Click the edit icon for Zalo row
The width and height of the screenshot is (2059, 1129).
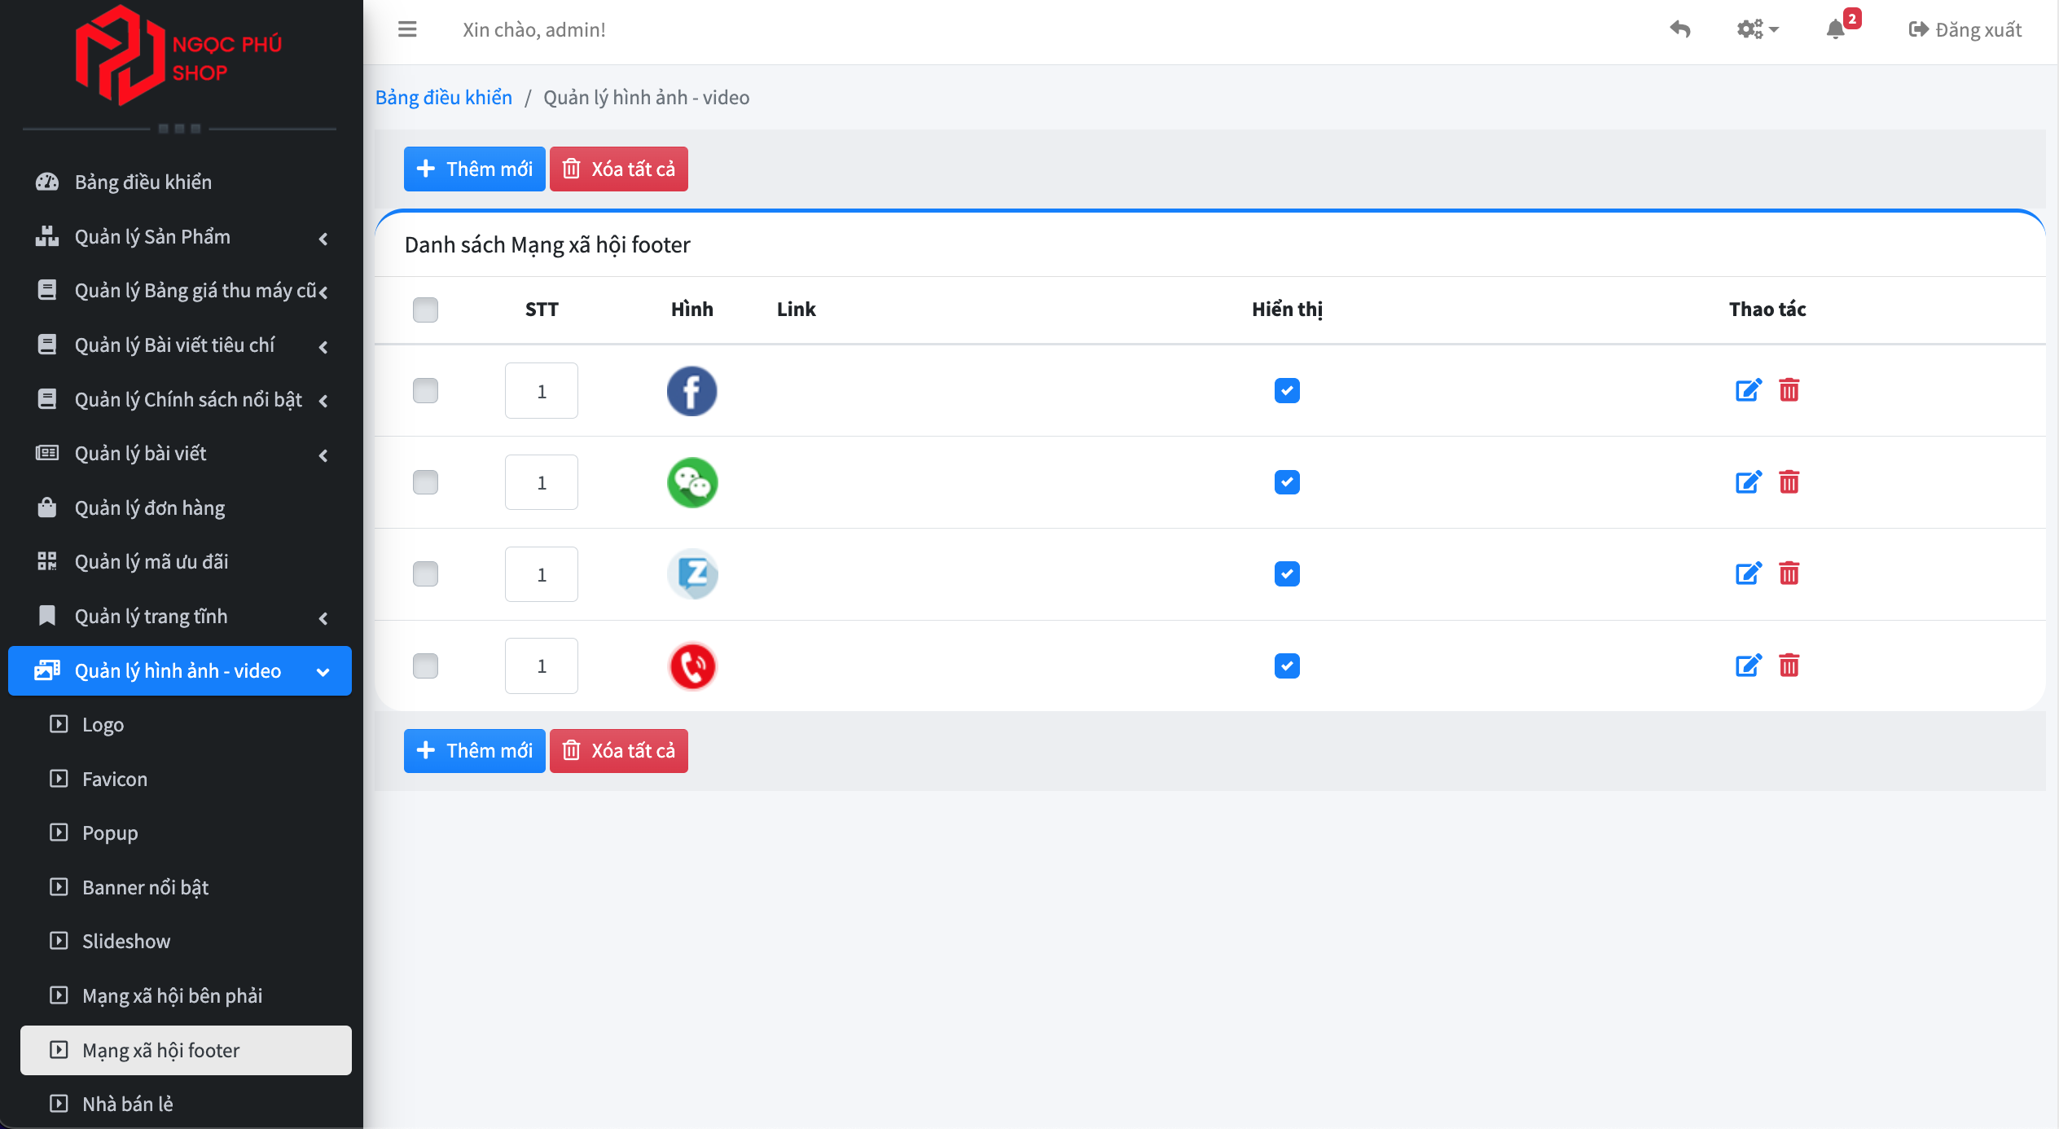pos(1748,574)
